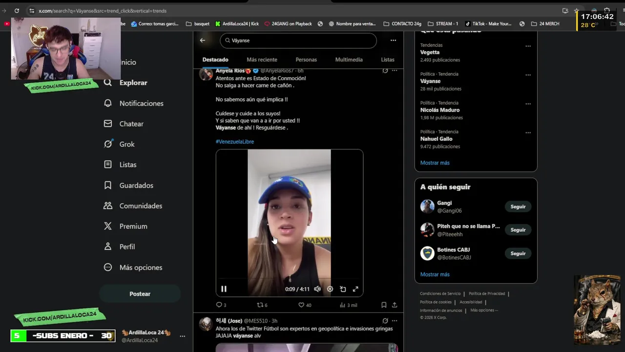This screenshot has height=352, width=625.
Task: Repost the Anyela Rios tweet
Action: tap(262, 305)
